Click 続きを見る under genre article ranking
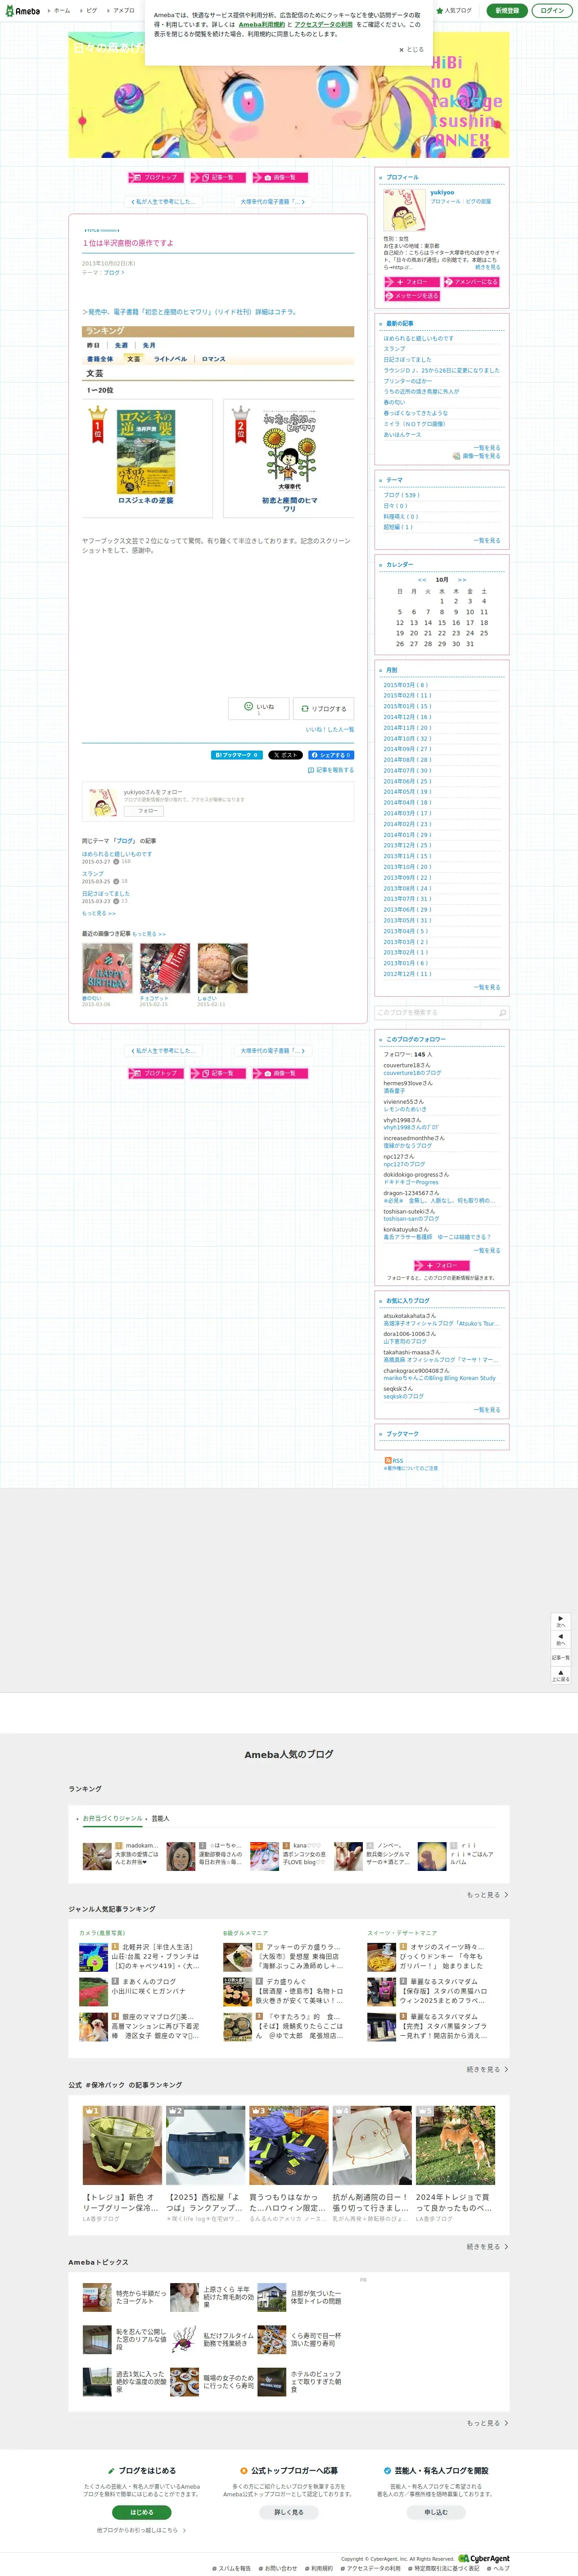Screen dimensions: 578x2576 [487, 2069]
